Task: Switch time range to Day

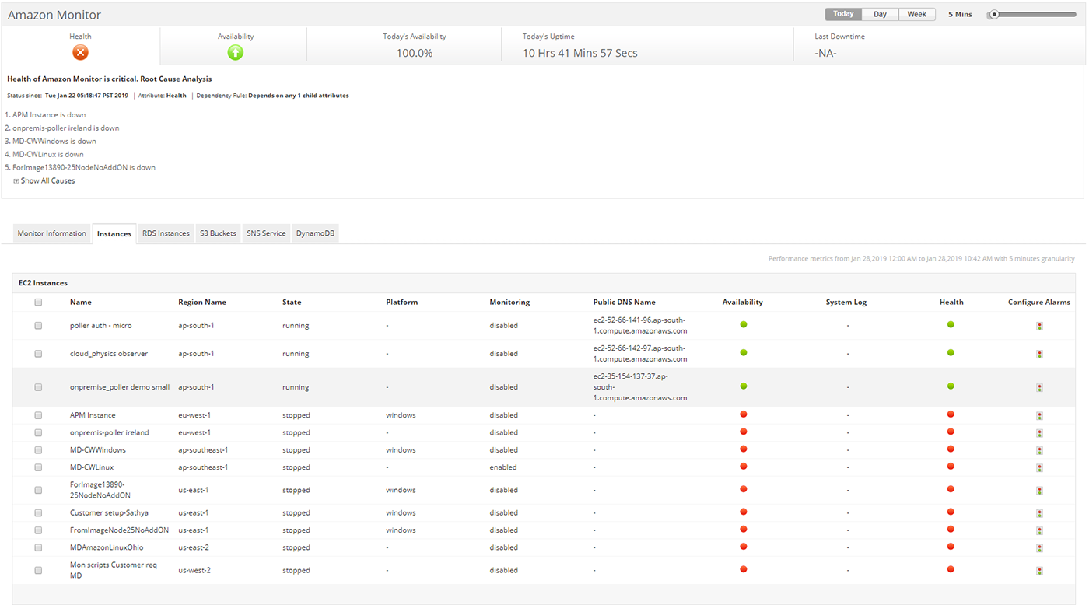Action: (x=880, y=14)
